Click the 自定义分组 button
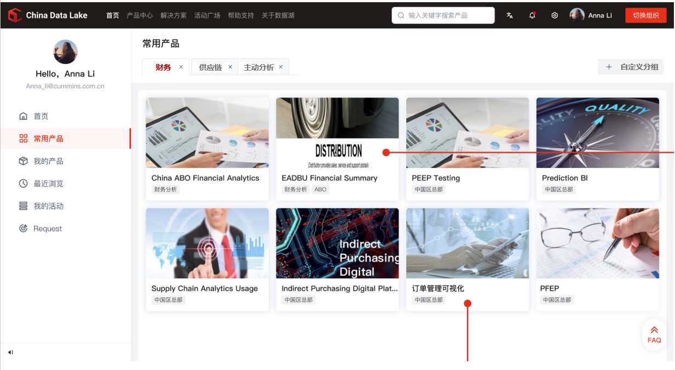Image resolution: width=675 pixels, height=370 pixels. (631, 67)
